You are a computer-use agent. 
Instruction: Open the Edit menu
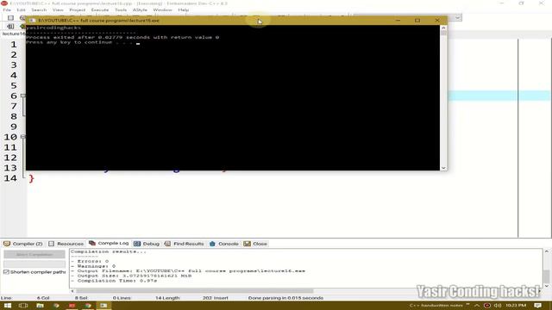tap(21, 9)
